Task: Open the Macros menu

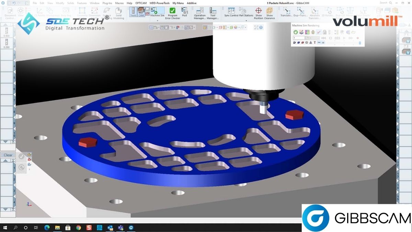Action: [119, 3]
